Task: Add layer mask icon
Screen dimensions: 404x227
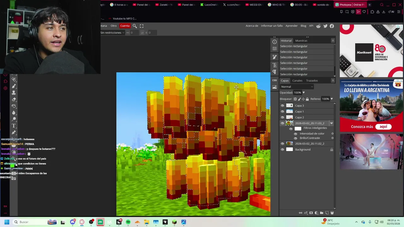Action: click(311, 213)
